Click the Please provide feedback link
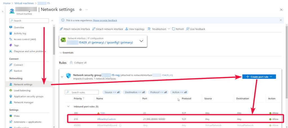This screenshot has width=288, height=128. (105, 20)
